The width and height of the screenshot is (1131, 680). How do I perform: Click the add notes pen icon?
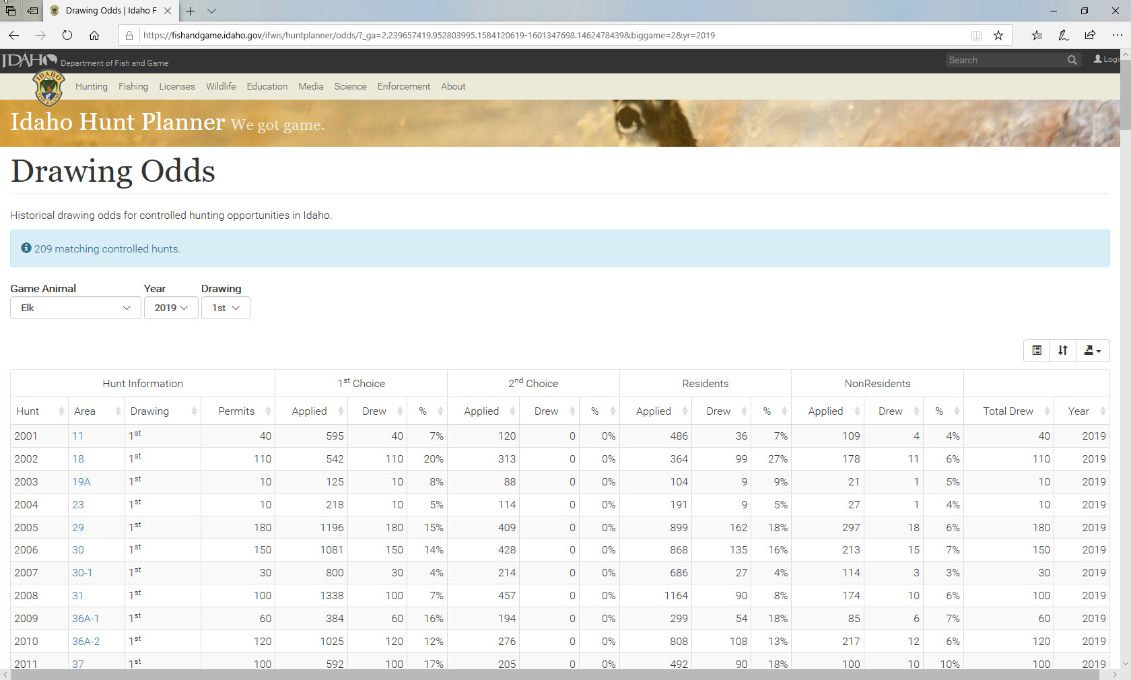(x=1064, y=36)
